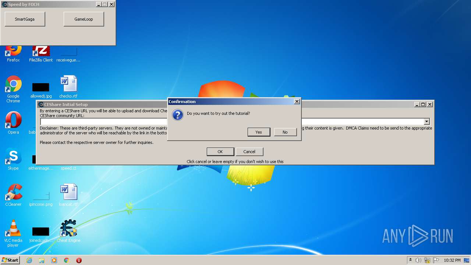Viewport: 471px width, 265px height.
Task: Close the Confirmation dialog
Action: 297,102
